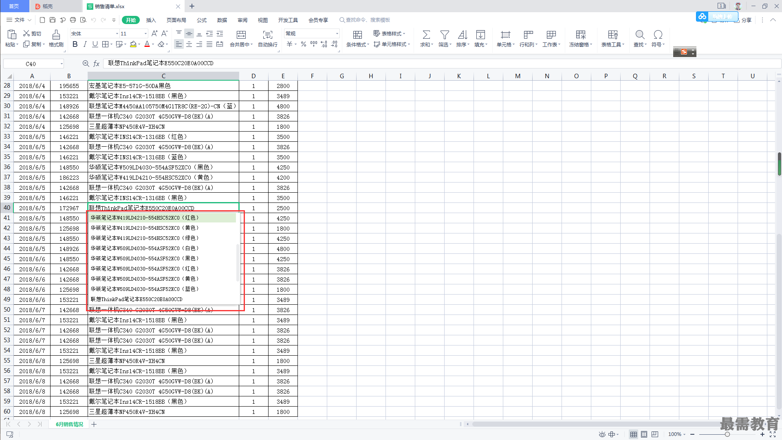Click the thousands separator icon
782x440 pixels.
pos(314,44)
